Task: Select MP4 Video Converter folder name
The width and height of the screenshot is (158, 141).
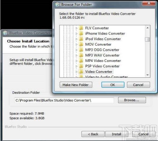Action: (x=103, y=61)
